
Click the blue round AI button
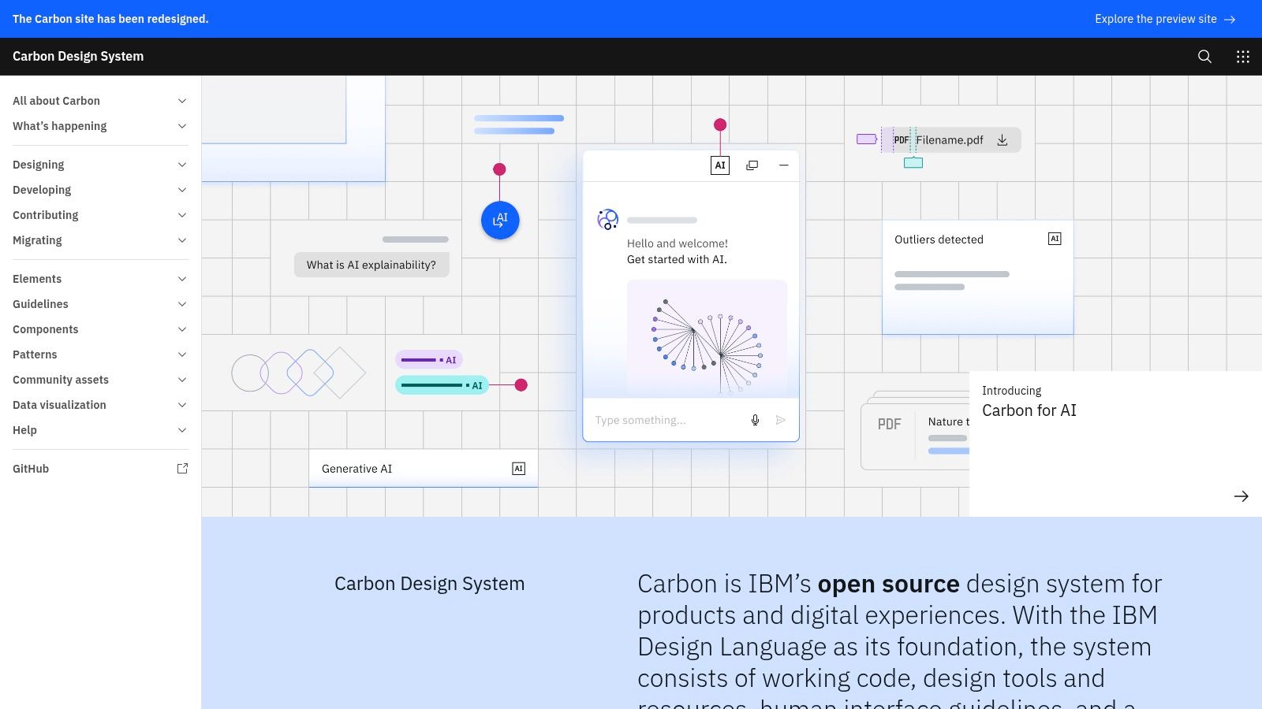[500, 221]
